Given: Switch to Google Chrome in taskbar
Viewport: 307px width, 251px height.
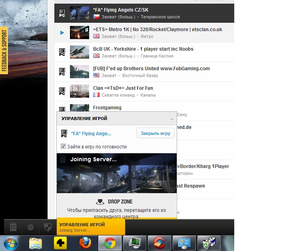Looking at the screenshot, I should (110, 243).
